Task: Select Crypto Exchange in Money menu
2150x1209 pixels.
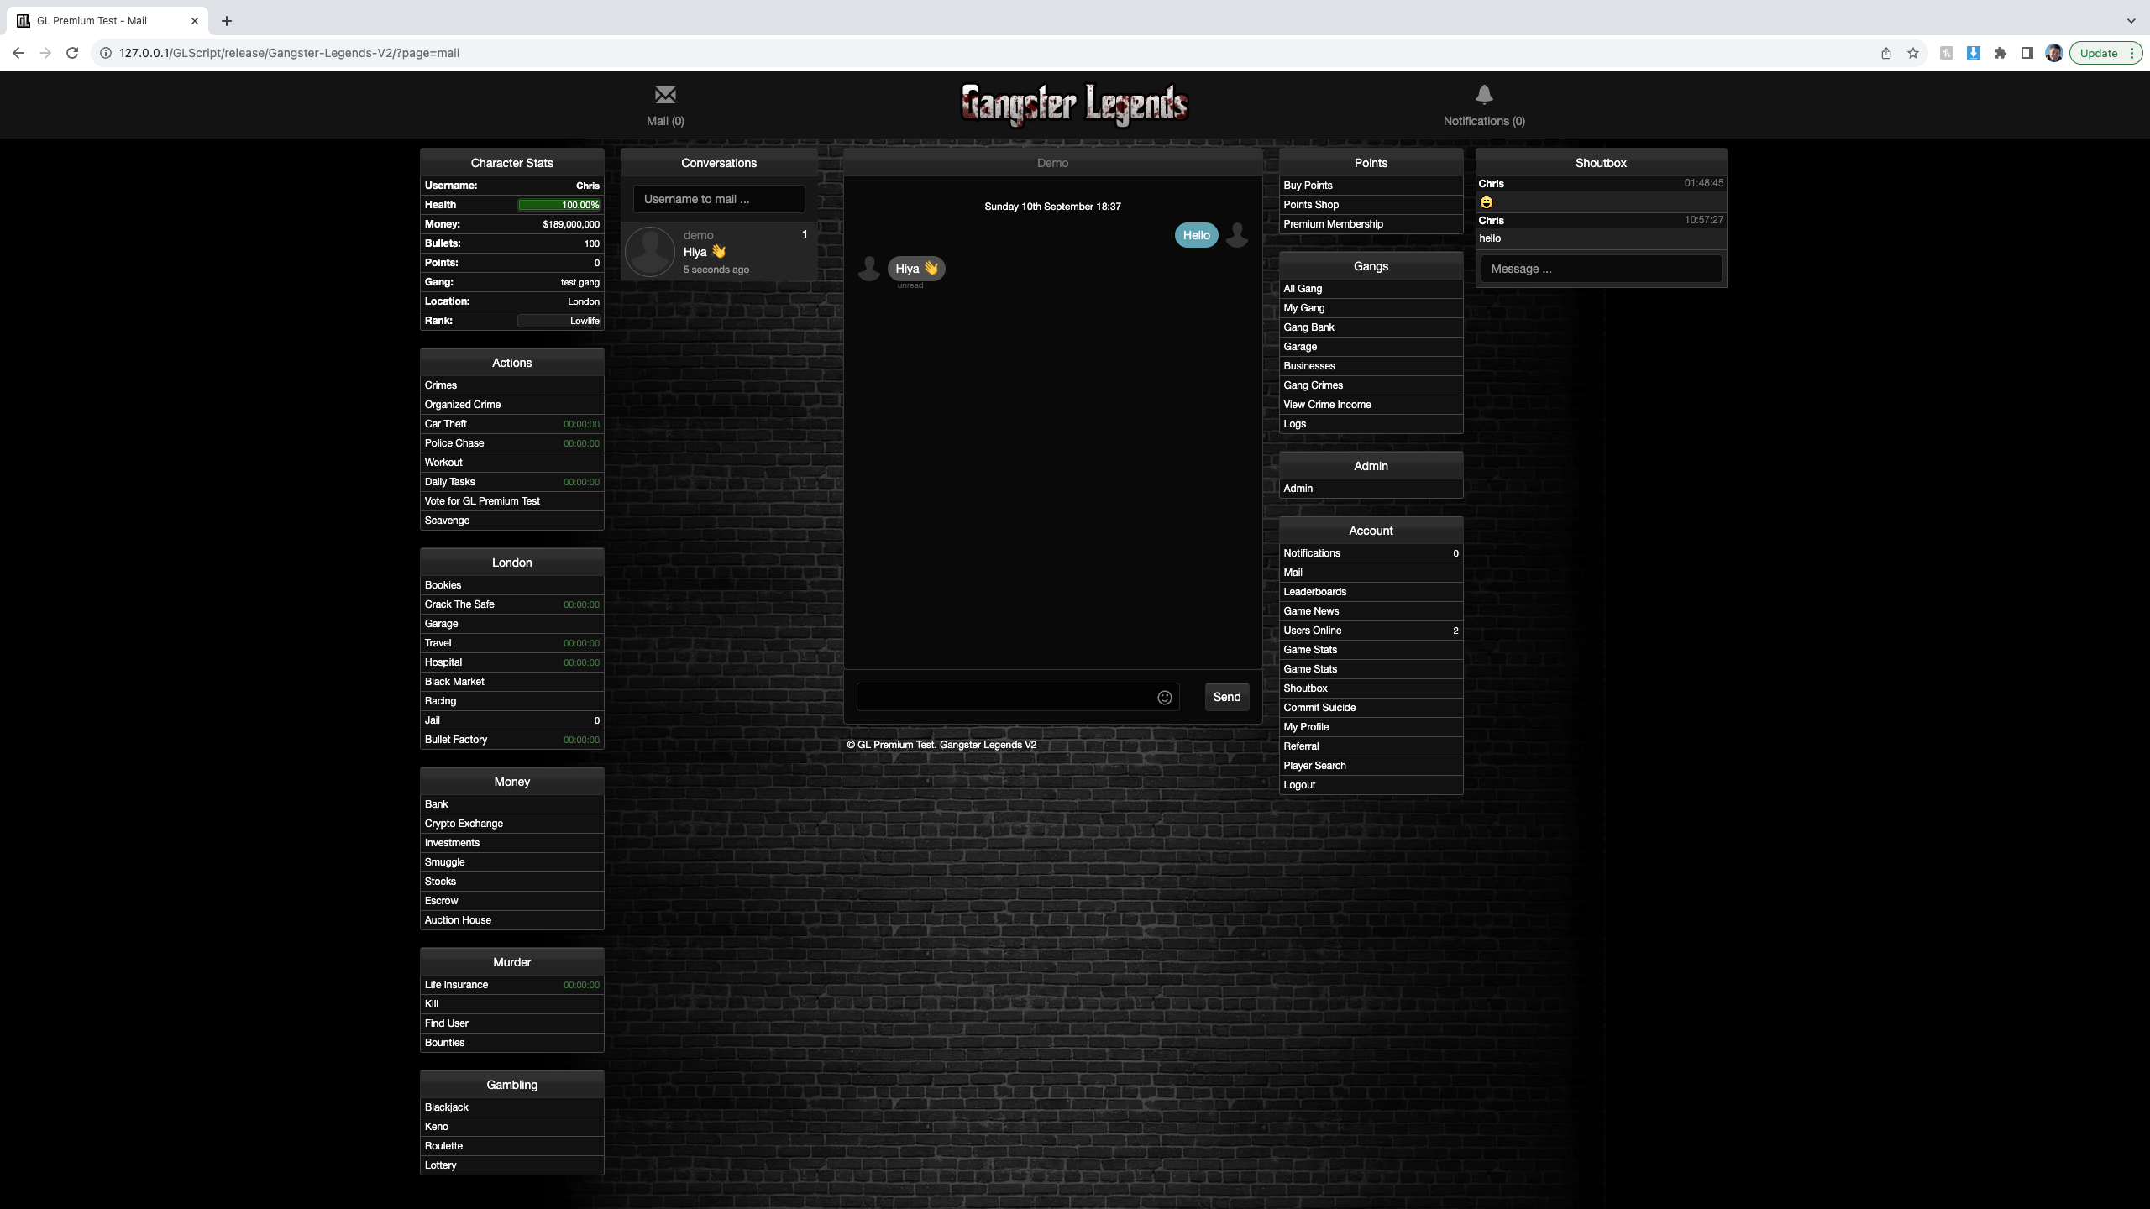Action: point(464,824)
